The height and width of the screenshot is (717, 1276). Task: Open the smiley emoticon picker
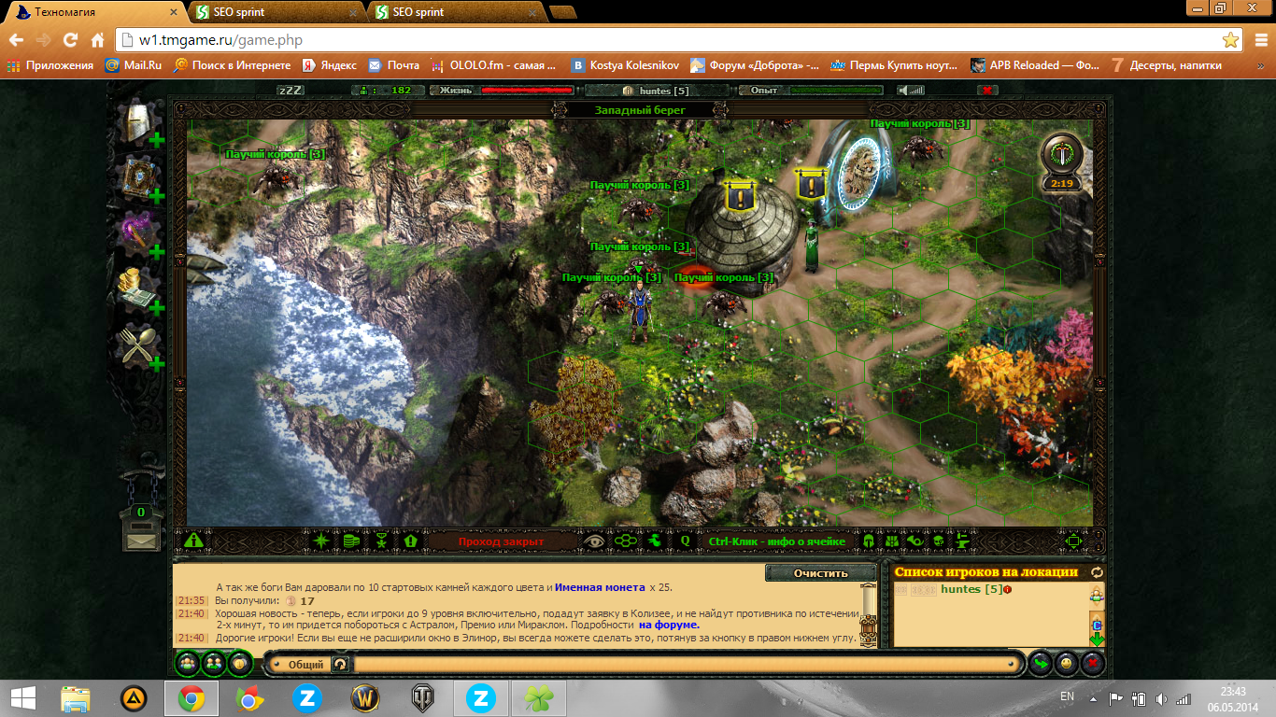coord(1066,664)
